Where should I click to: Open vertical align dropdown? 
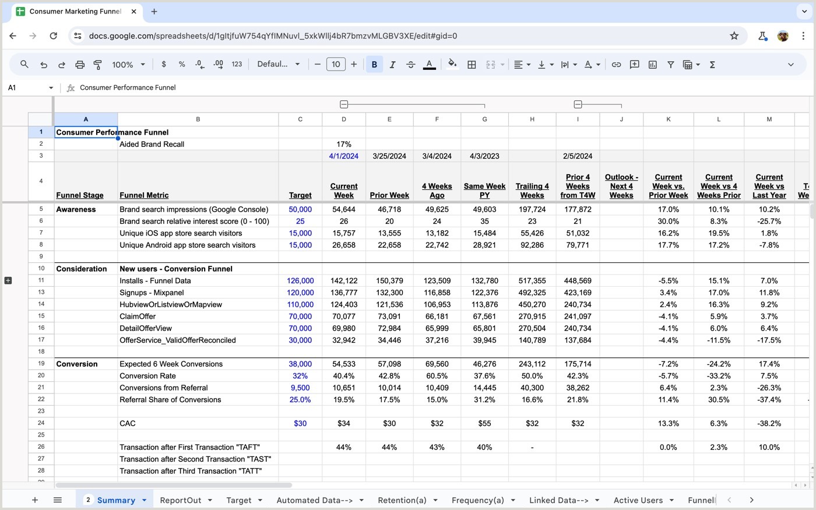(x=546, y=65)
